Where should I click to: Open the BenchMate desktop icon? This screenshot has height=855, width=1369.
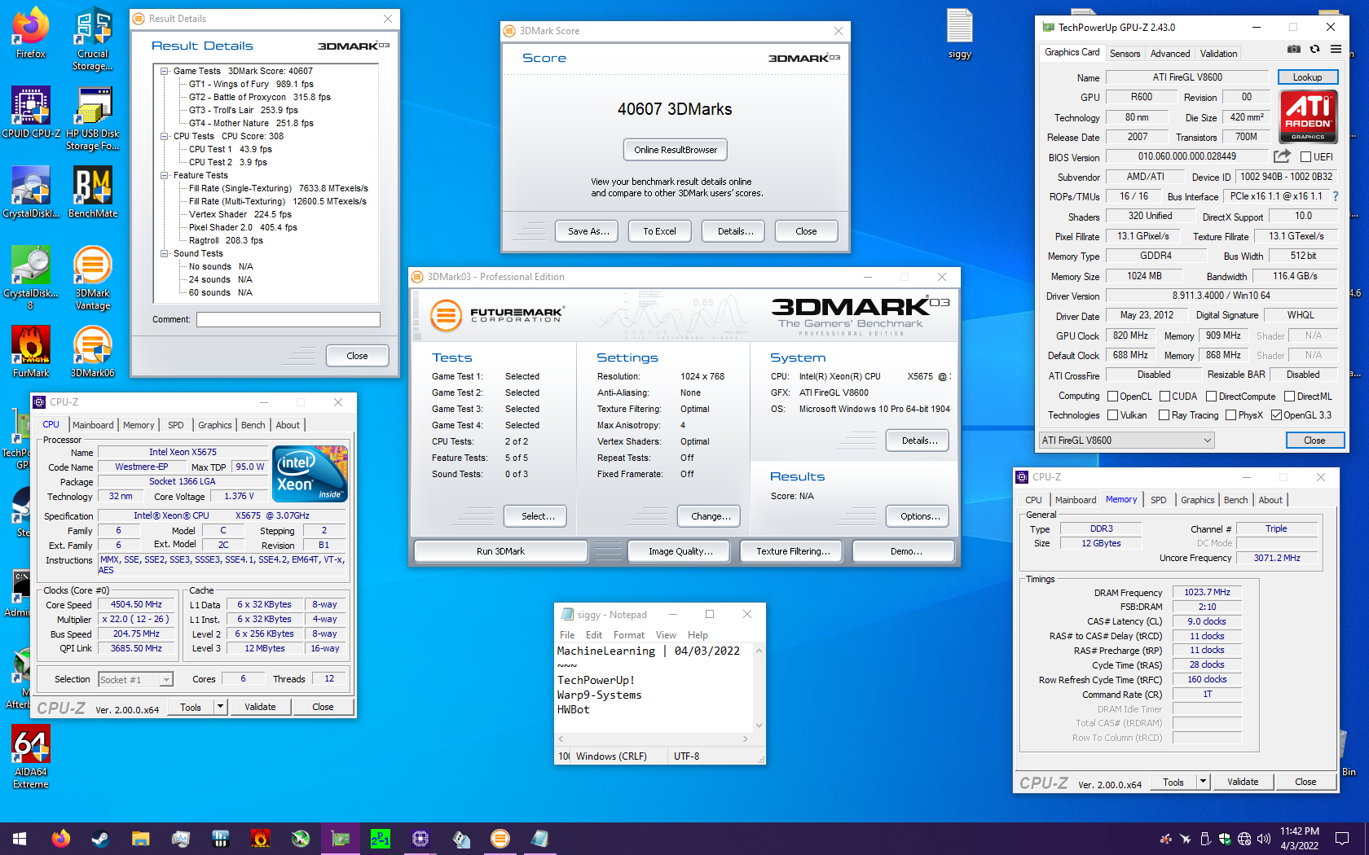point(93,193)
